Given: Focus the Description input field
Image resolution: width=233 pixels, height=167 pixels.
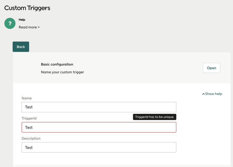Looking at the screenshot, I should (x=99, y=147).
